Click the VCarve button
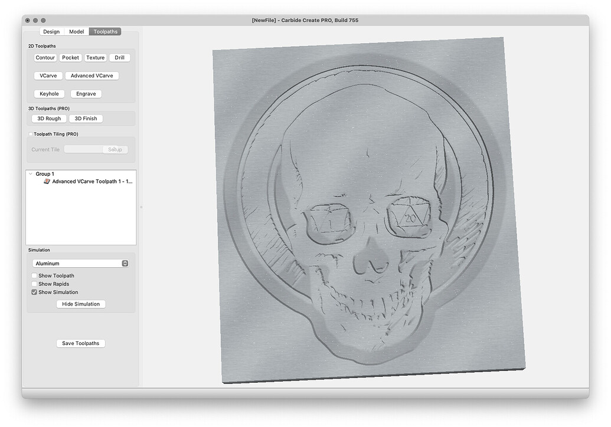 48,75
